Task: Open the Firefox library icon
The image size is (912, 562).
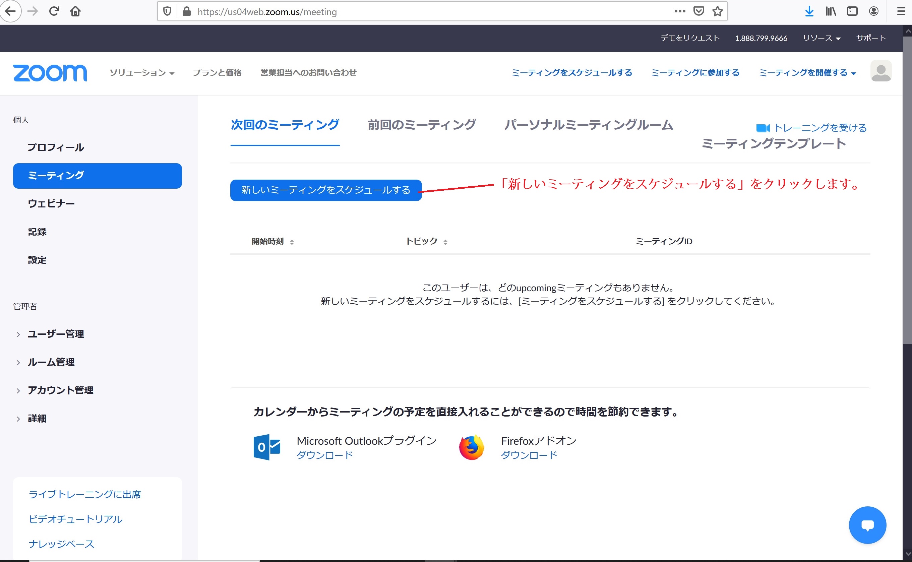Action: [831, 11]
